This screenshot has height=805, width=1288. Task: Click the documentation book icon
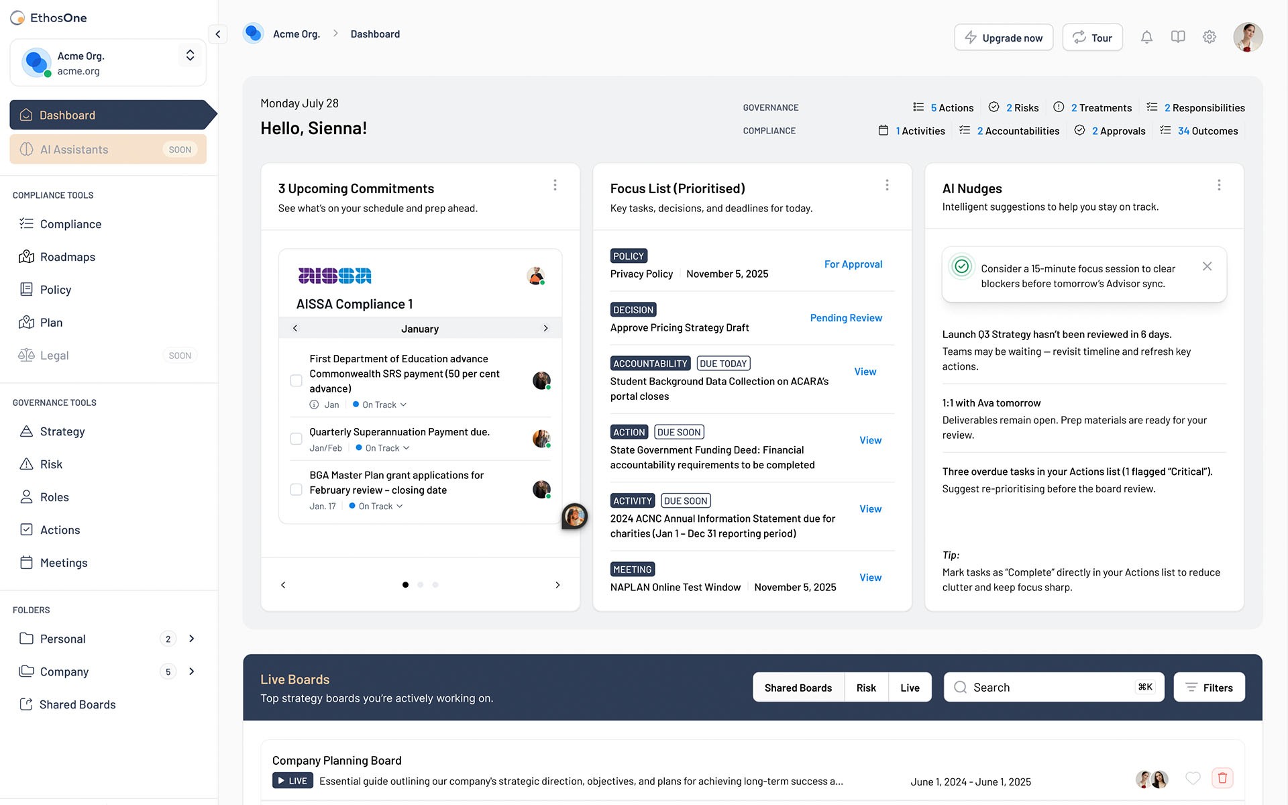coord(1178,38)
